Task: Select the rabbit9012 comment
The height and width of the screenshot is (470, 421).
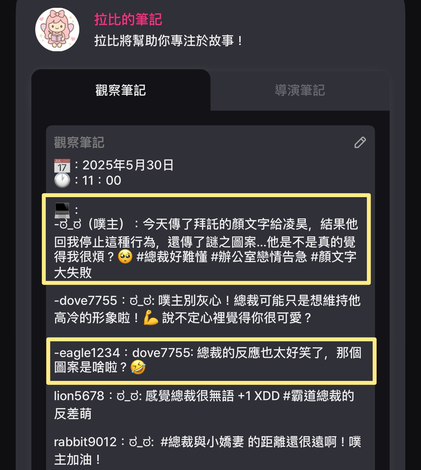Action: pos(207,451)
